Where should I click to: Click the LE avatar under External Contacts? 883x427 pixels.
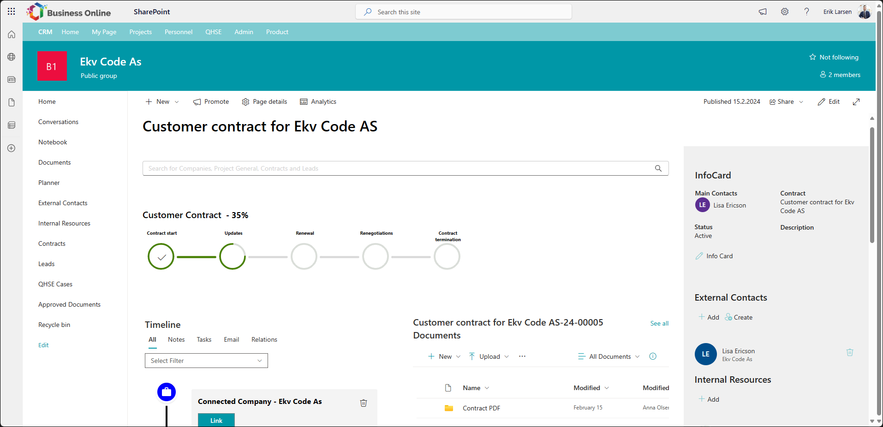tap(706, 354)
